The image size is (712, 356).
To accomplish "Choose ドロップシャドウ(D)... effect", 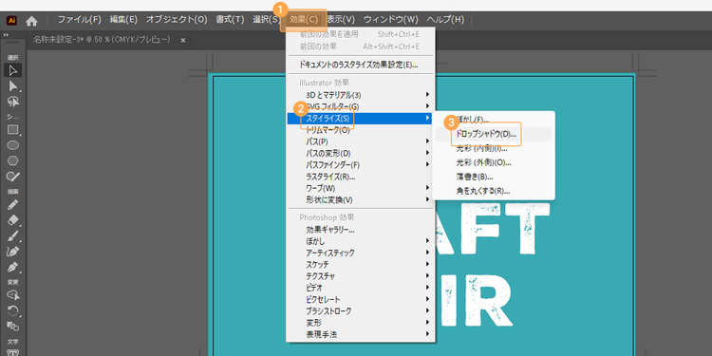I will pyautogui.click(x=494, y=134).
